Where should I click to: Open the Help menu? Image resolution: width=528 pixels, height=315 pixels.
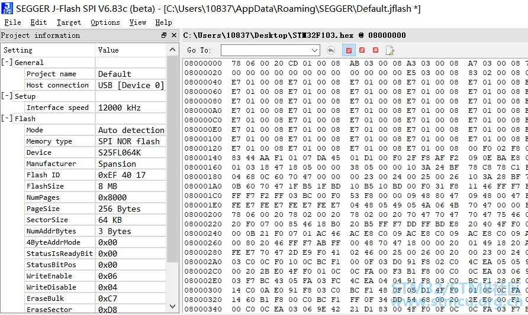click(163, 22)
